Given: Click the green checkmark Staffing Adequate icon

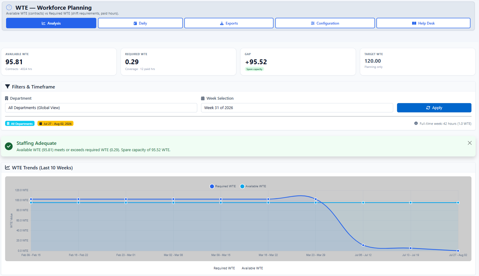Looking at the screenshot, I should coord(9,146).
